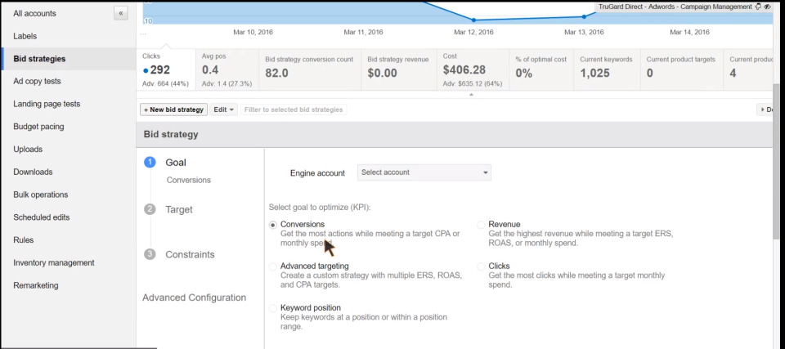Click the New bid strategy button
The width and height of the screenshot is (785, 349).
coord(173,110)
